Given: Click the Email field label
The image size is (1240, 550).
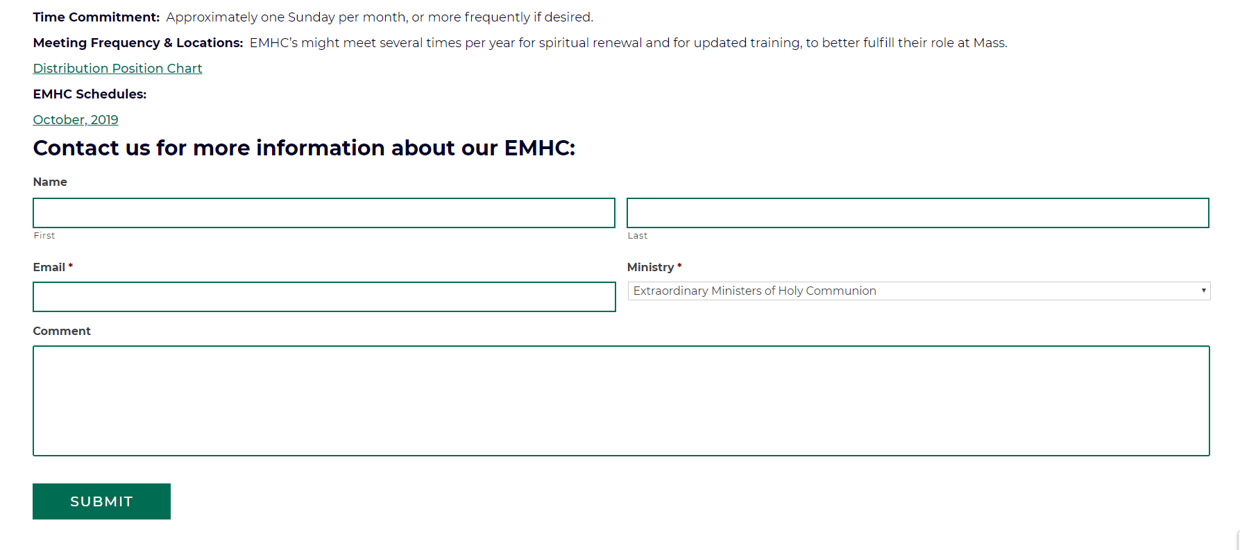Looking at the screenshot, I should [49, 267].
